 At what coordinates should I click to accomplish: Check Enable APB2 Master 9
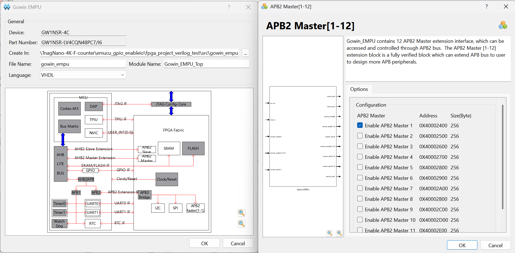click(360, 209)
